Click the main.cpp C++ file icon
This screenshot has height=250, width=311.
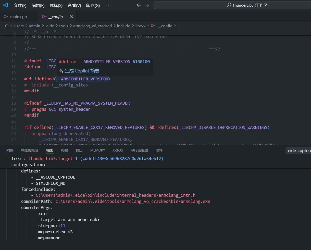[6, 17]
